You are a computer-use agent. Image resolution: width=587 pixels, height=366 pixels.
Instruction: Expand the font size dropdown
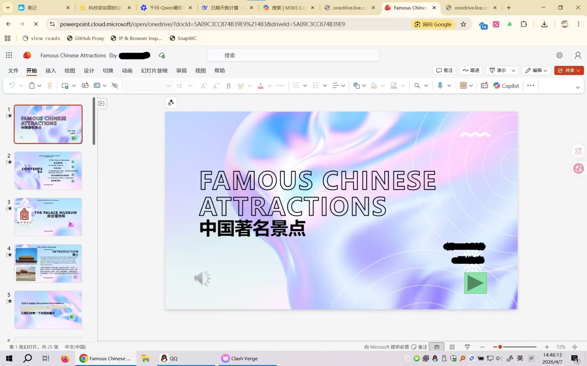click(x=190, y=86)
